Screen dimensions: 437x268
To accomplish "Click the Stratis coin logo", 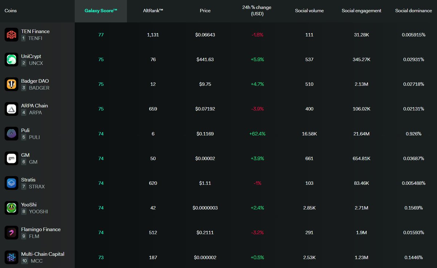I will pos(11,183).
